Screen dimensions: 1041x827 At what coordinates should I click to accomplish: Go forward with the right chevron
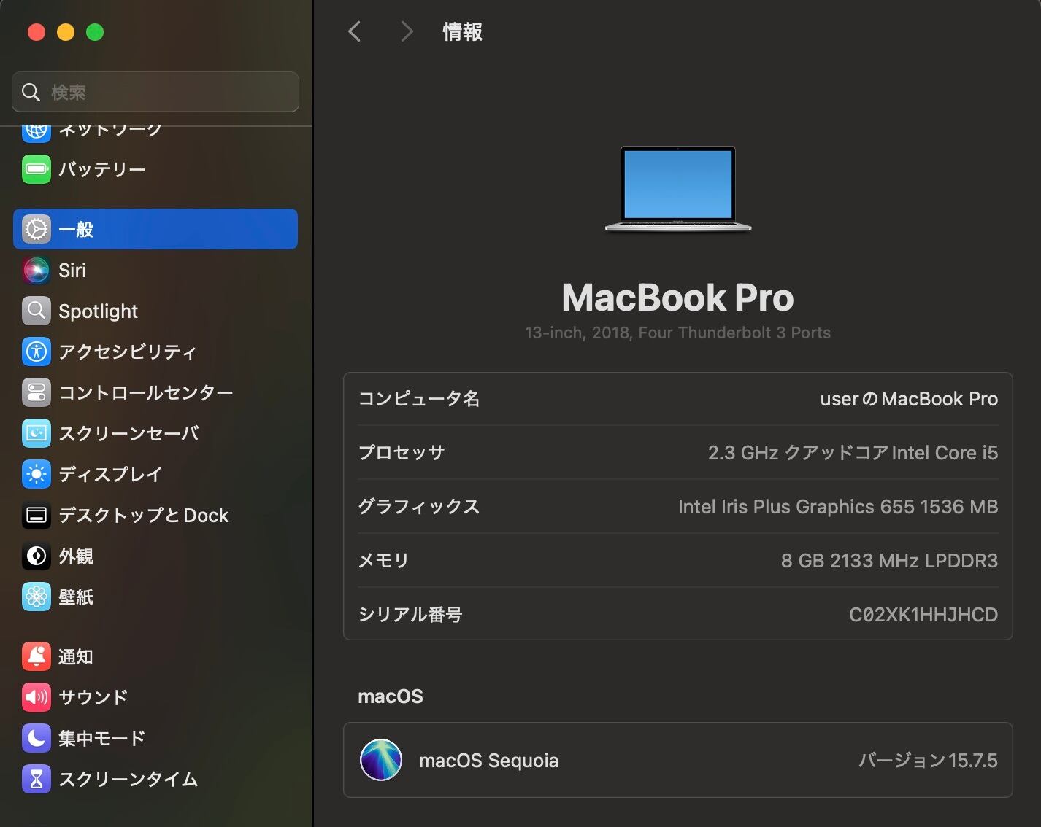407,31
